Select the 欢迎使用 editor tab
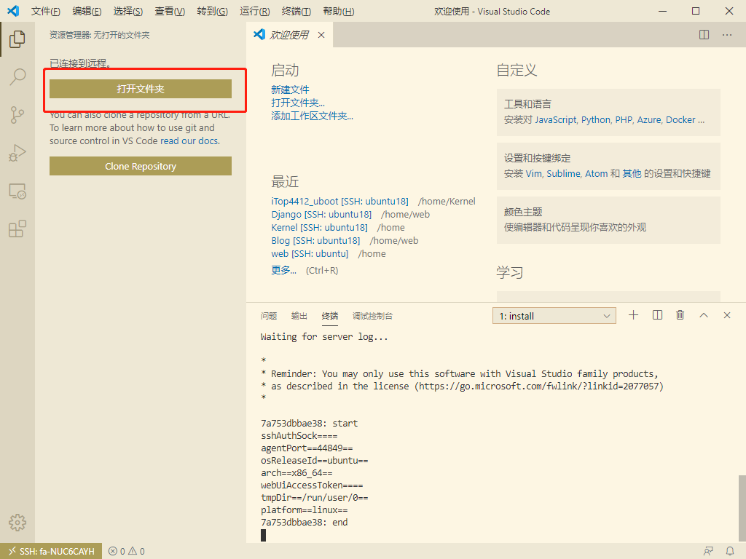The height and width of the screenshot is (559, 746). click(288, 35)
